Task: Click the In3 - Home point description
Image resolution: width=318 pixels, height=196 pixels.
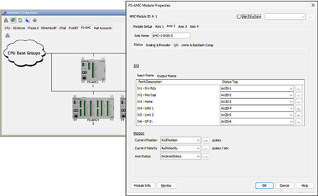Action: (145, 102)
